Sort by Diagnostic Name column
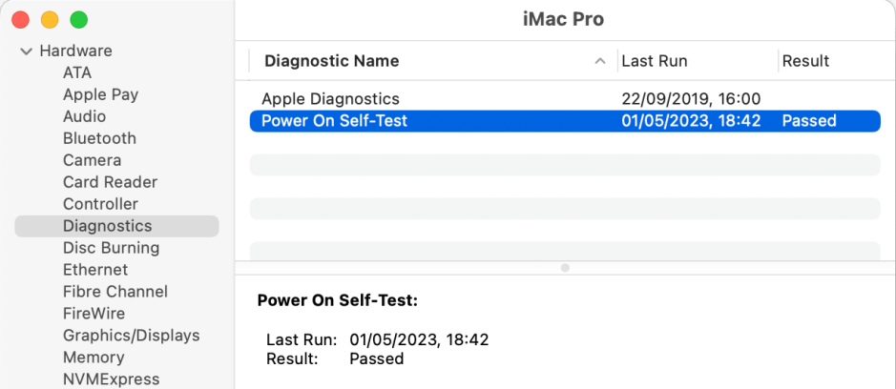896x389 pixels. pyautogui.click(x=331, y=61)
